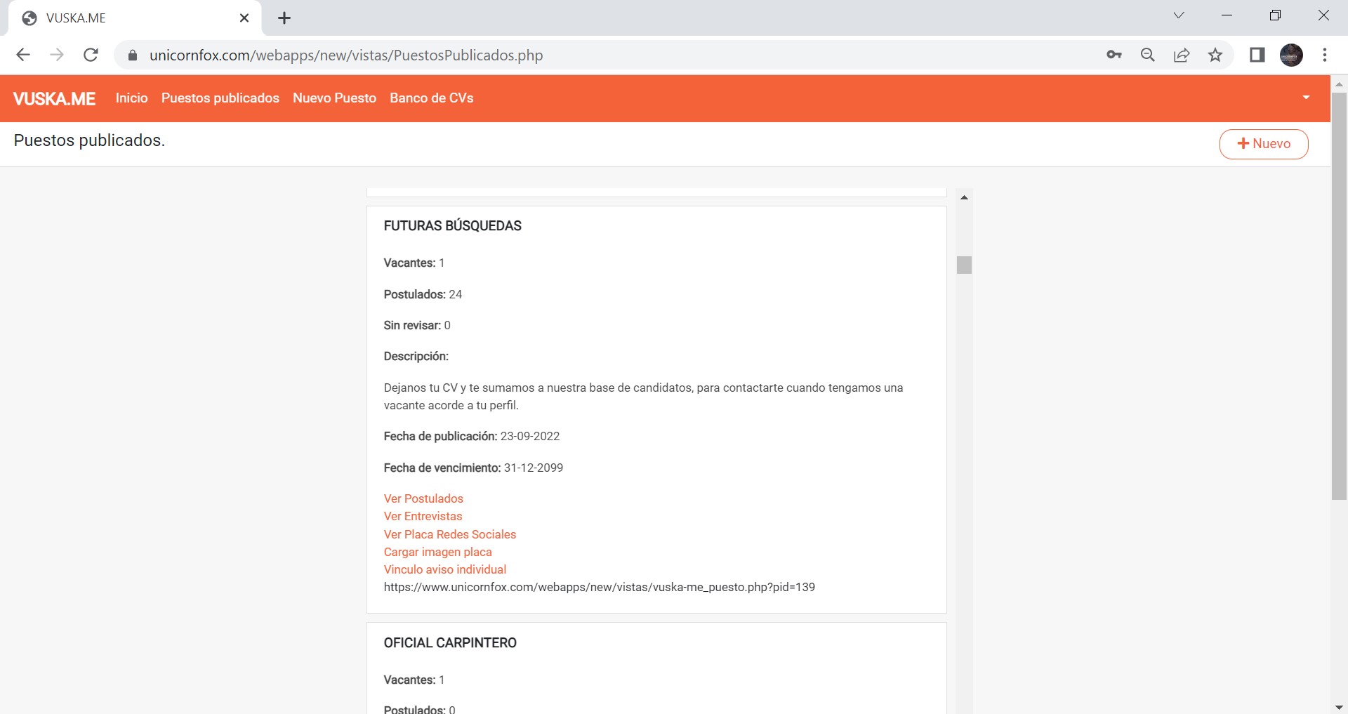Image resolution: width=1348 pixels, height=714 pixels.
Task: Open Ver Postulados link
Action: 423,498
